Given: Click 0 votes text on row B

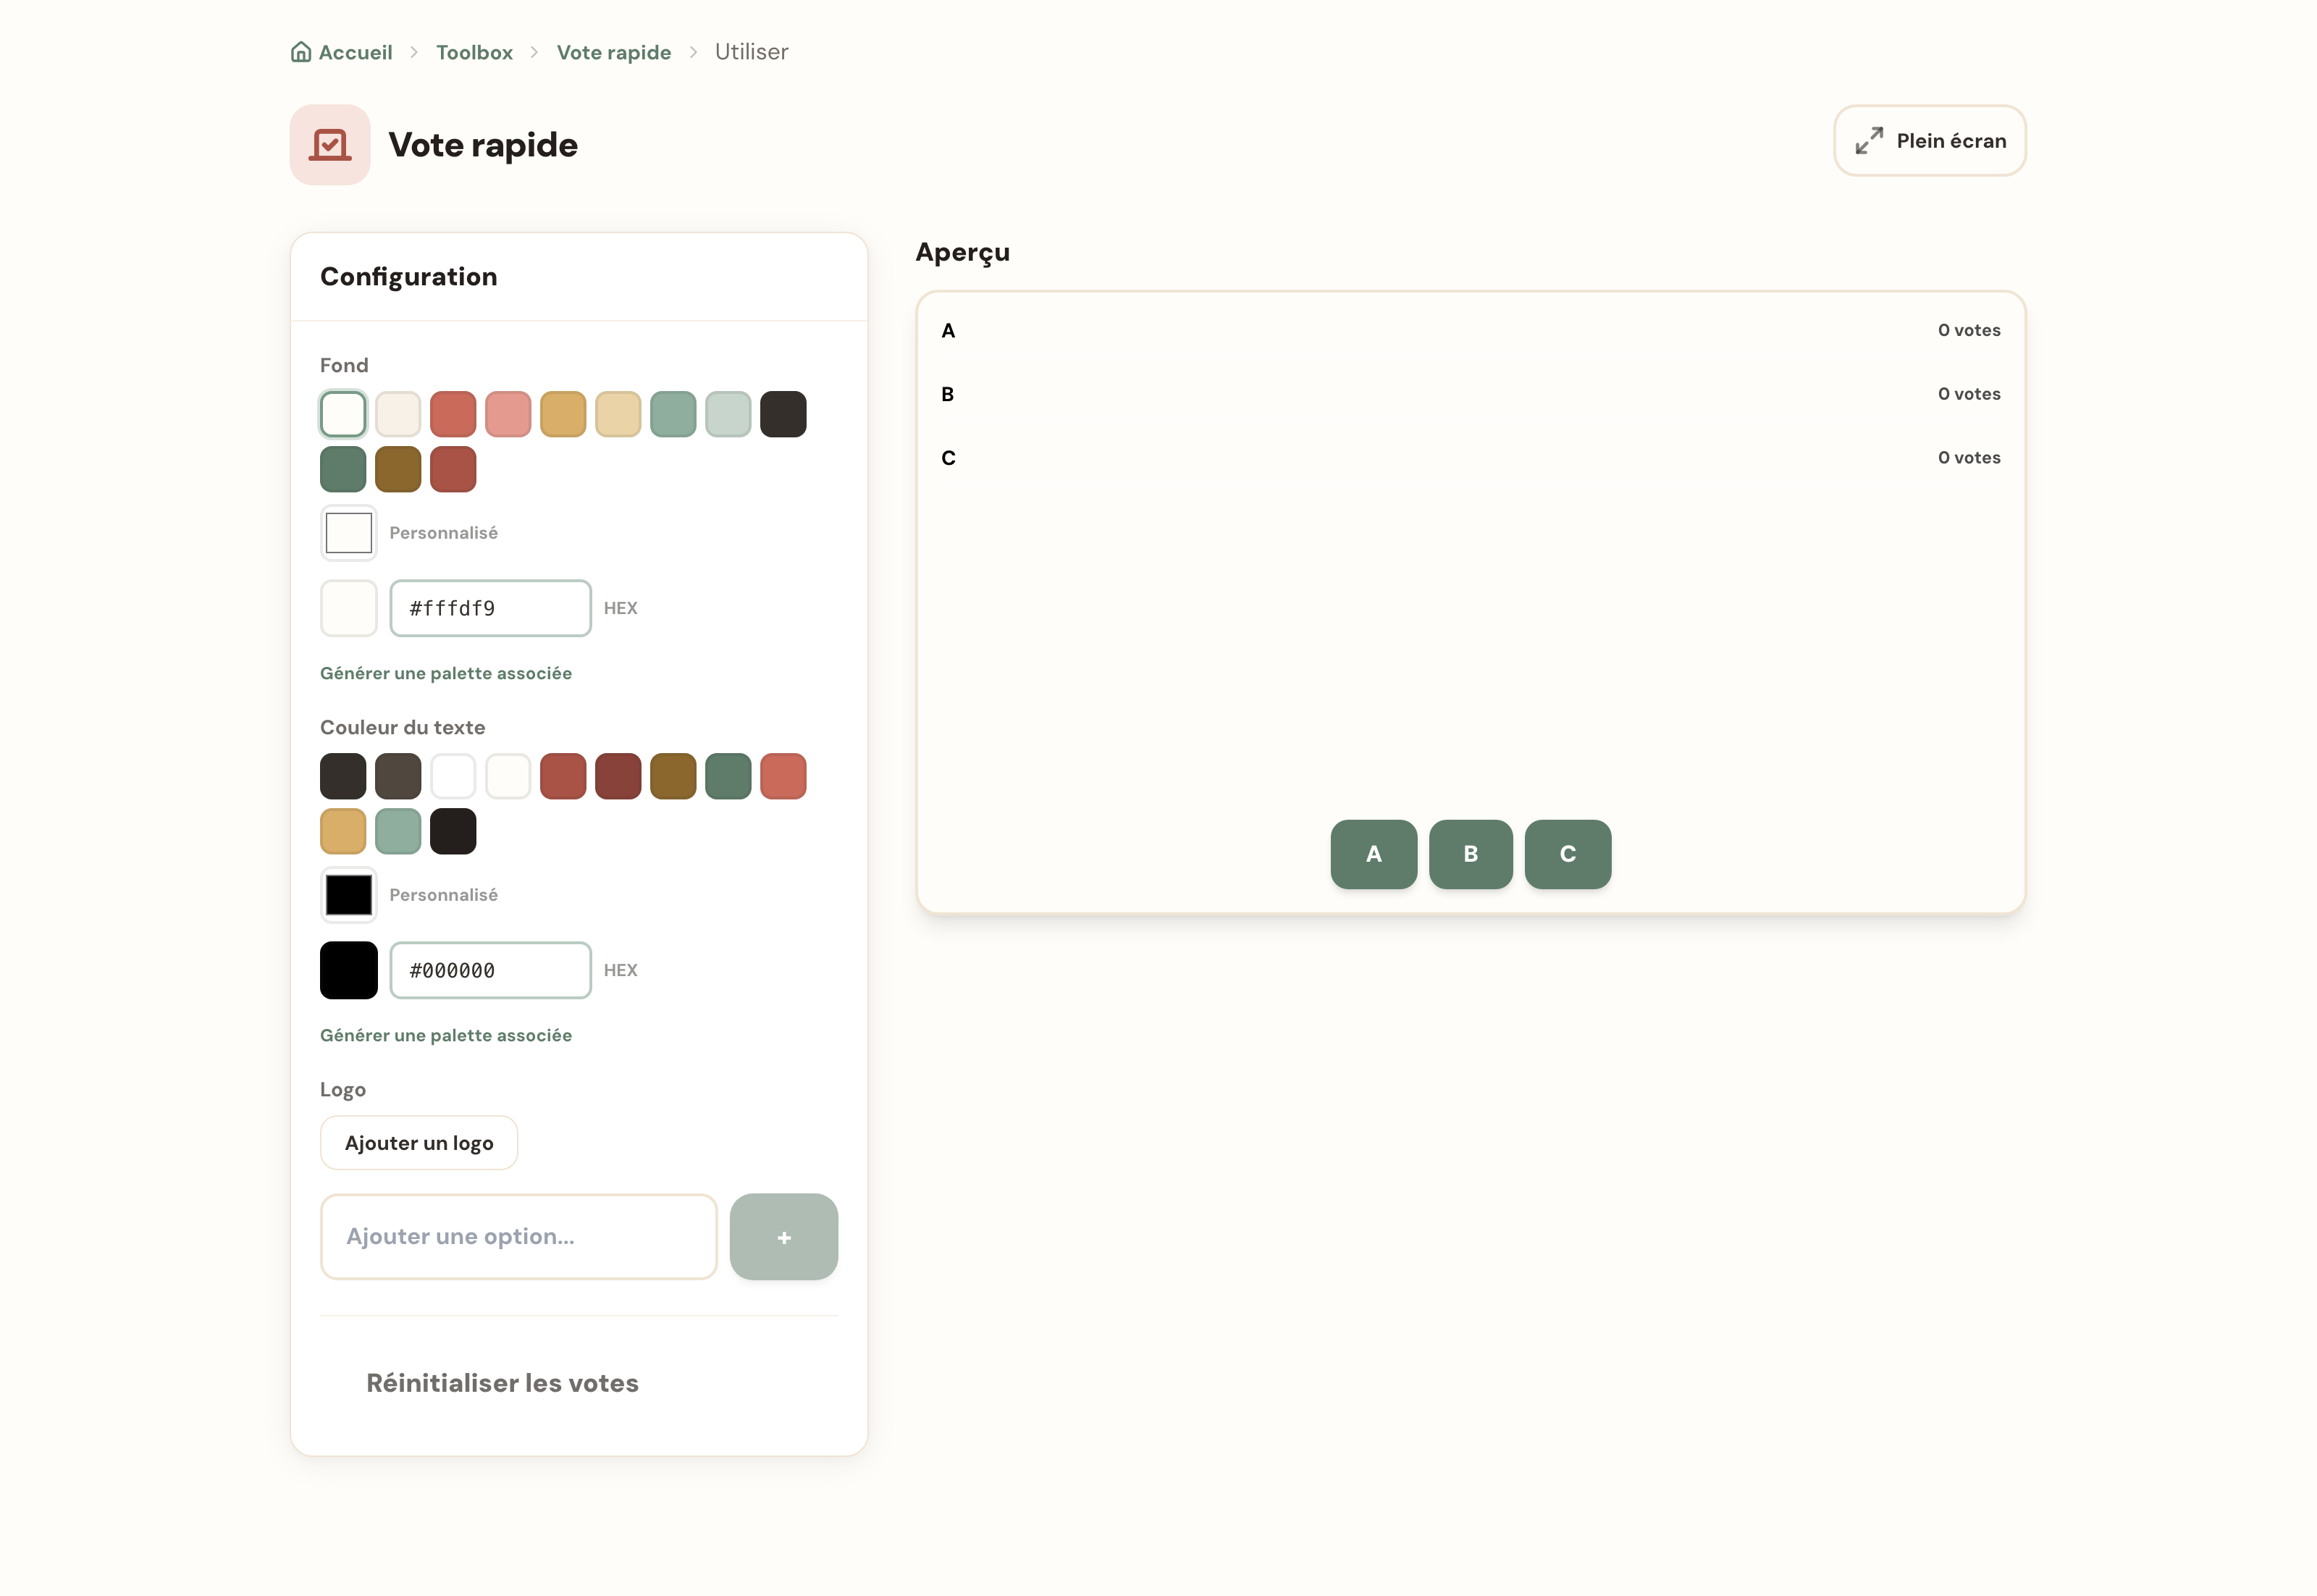Looking at the screenshot, I should [1969, 394].
